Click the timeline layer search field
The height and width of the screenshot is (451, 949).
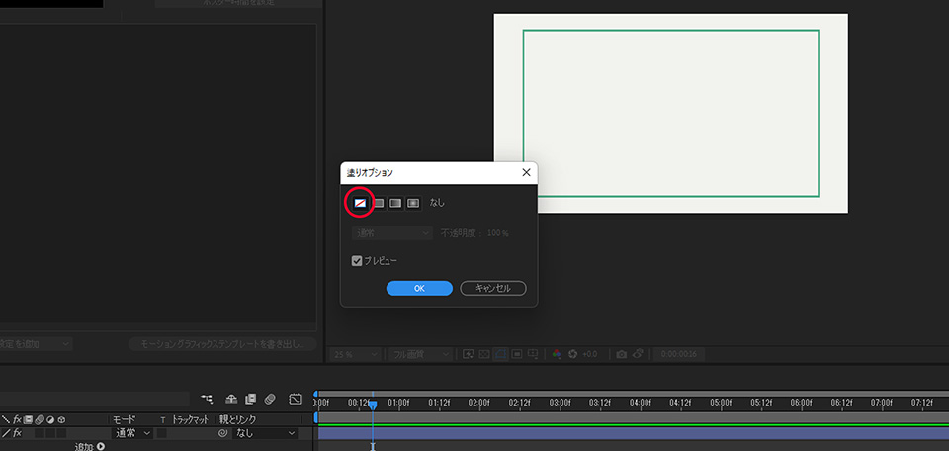coord(95,399)
